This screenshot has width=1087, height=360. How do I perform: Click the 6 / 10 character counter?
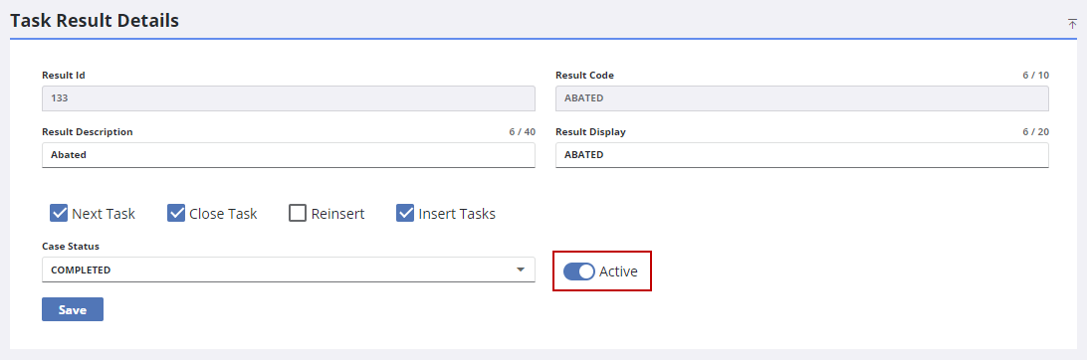tap(1035, 75)
